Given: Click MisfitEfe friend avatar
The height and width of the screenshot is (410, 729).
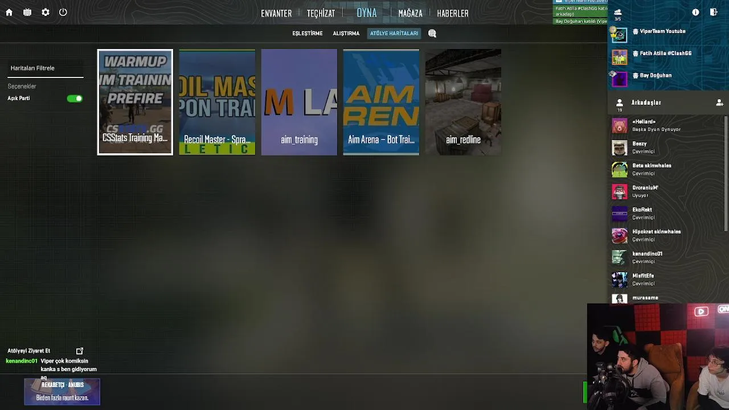Looking at the screenshot, I should 620,280.
